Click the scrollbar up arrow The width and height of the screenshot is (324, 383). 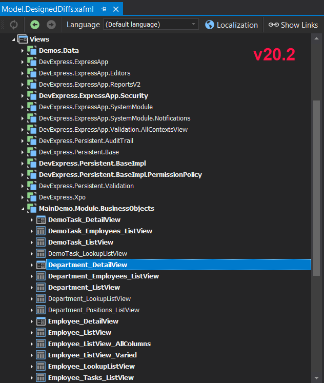click(x=316, y=38)
